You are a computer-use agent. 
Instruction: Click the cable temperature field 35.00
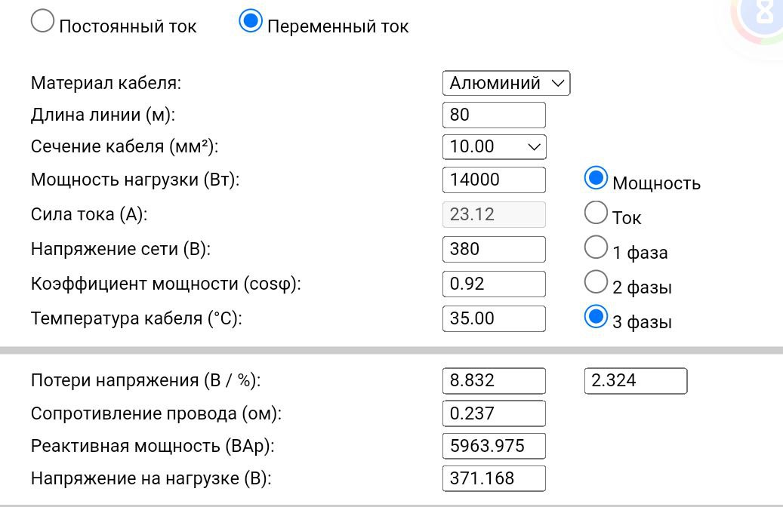494,318
